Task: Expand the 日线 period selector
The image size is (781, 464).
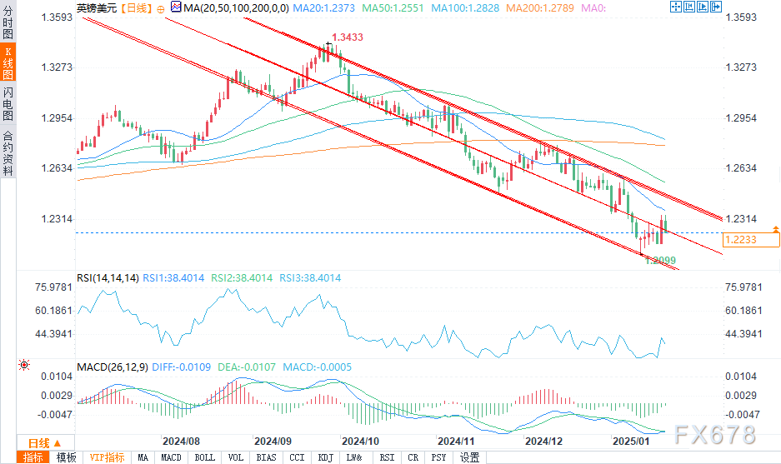Action: tap(45, 442)
